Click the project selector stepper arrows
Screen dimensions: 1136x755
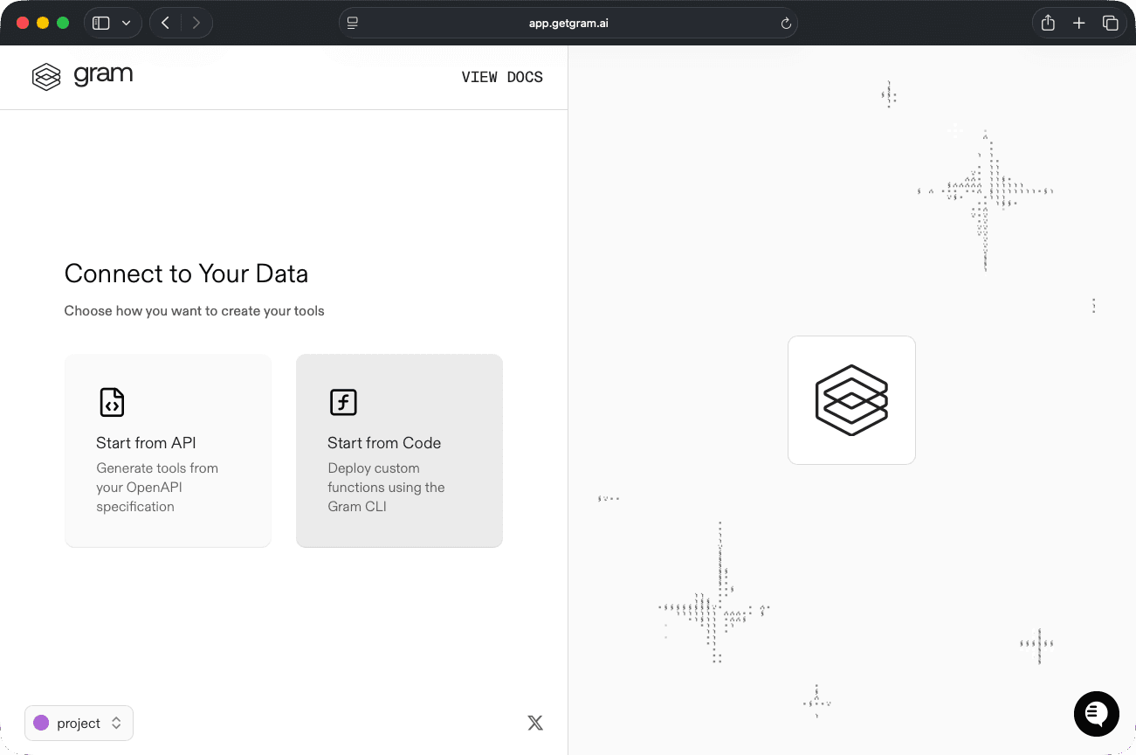[x=115, y=723]
